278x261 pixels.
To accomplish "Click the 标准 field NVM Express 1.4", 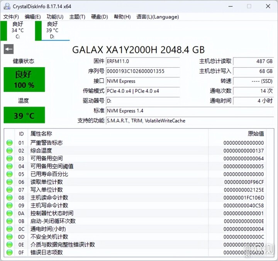I will click(190, 111).
